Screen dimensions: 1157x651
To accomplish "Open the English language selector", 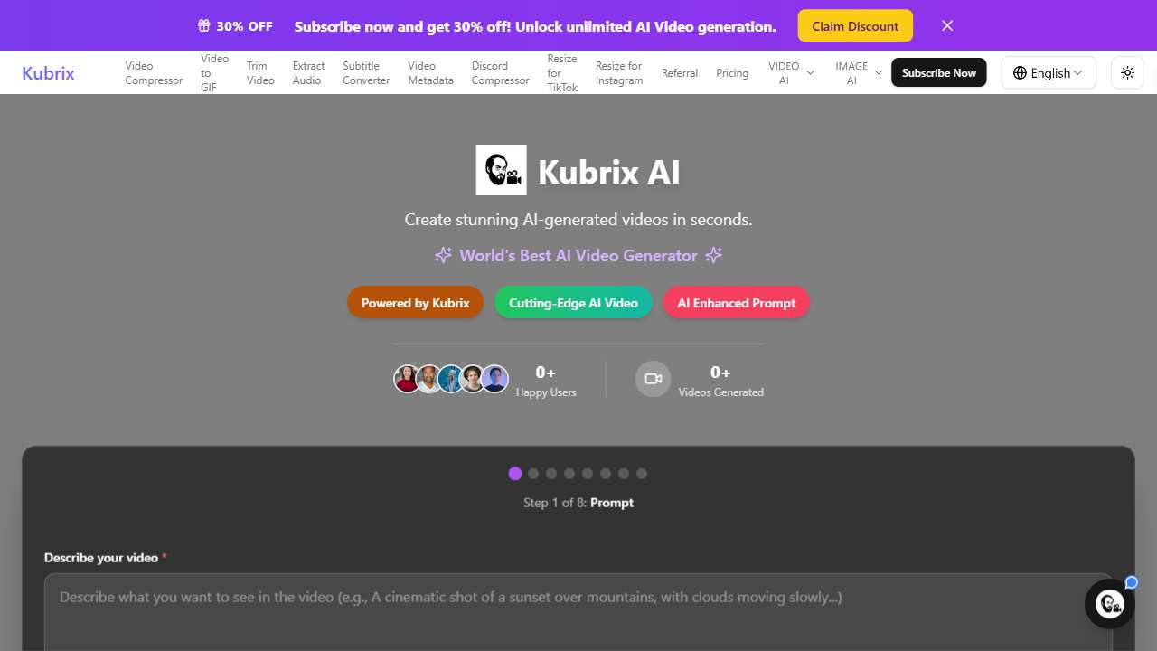I will (x=1049, y=72).
